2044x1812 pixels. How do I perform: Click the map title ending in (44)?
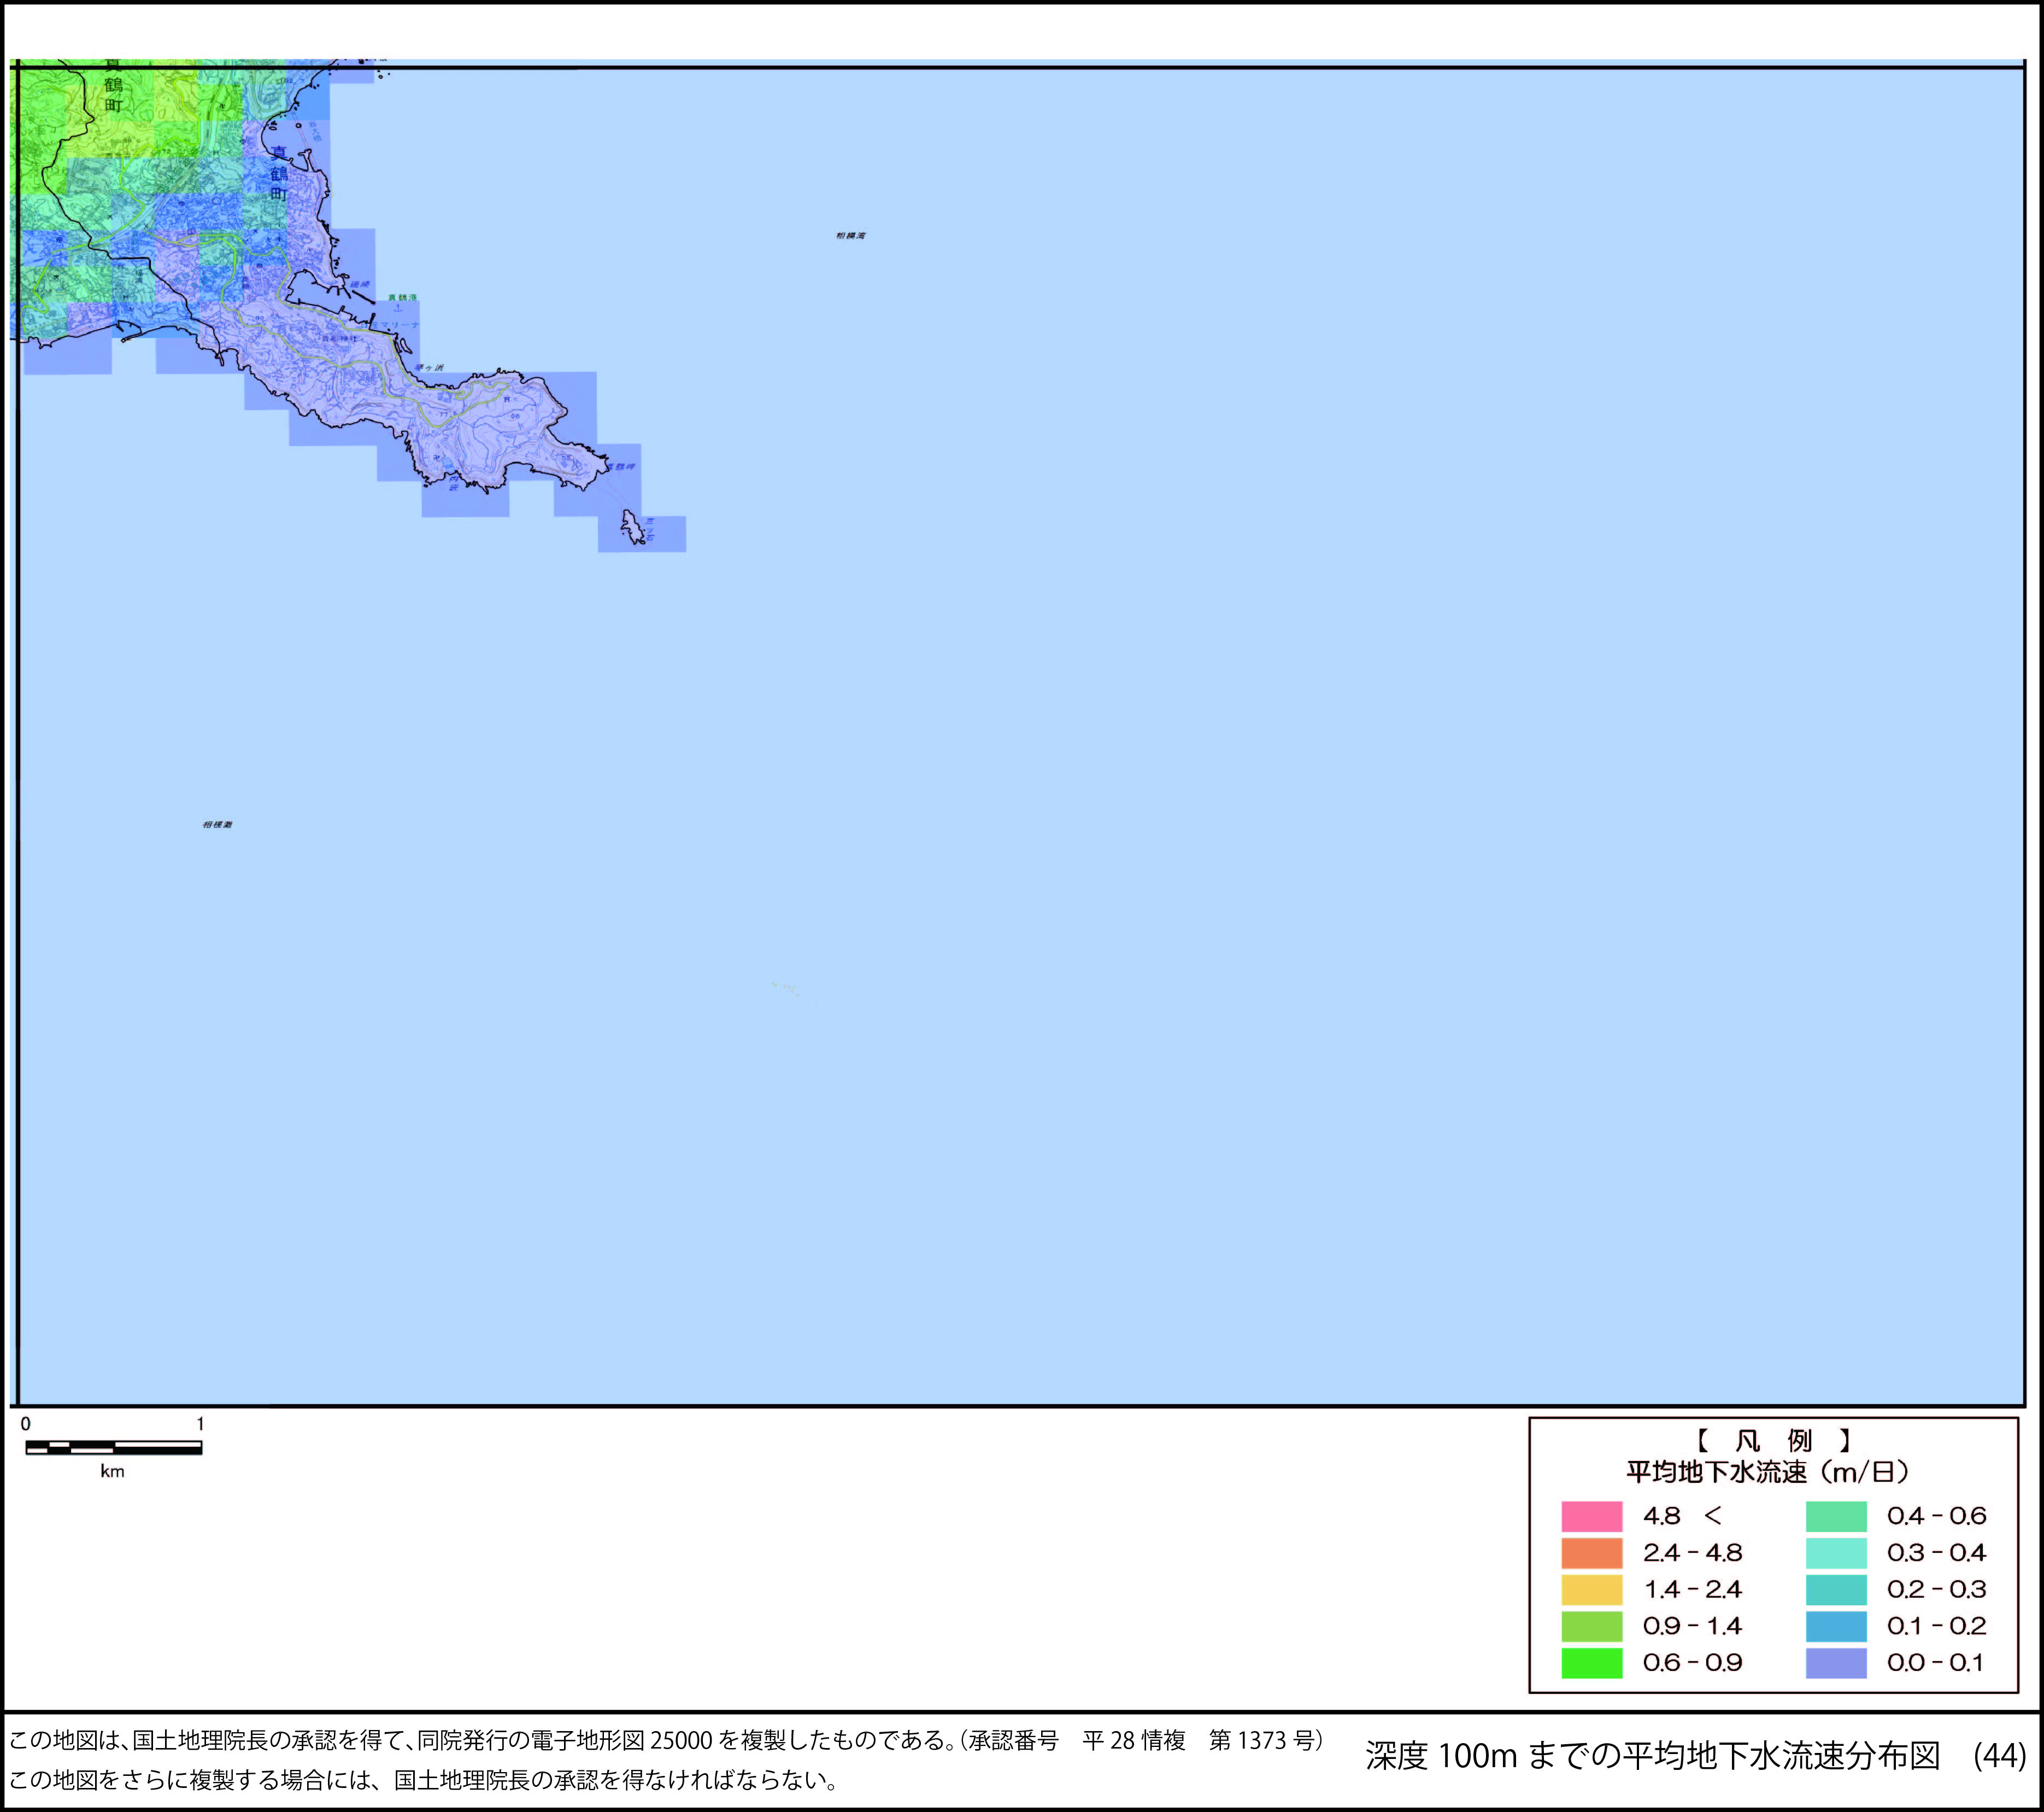coord(1695,1755)
